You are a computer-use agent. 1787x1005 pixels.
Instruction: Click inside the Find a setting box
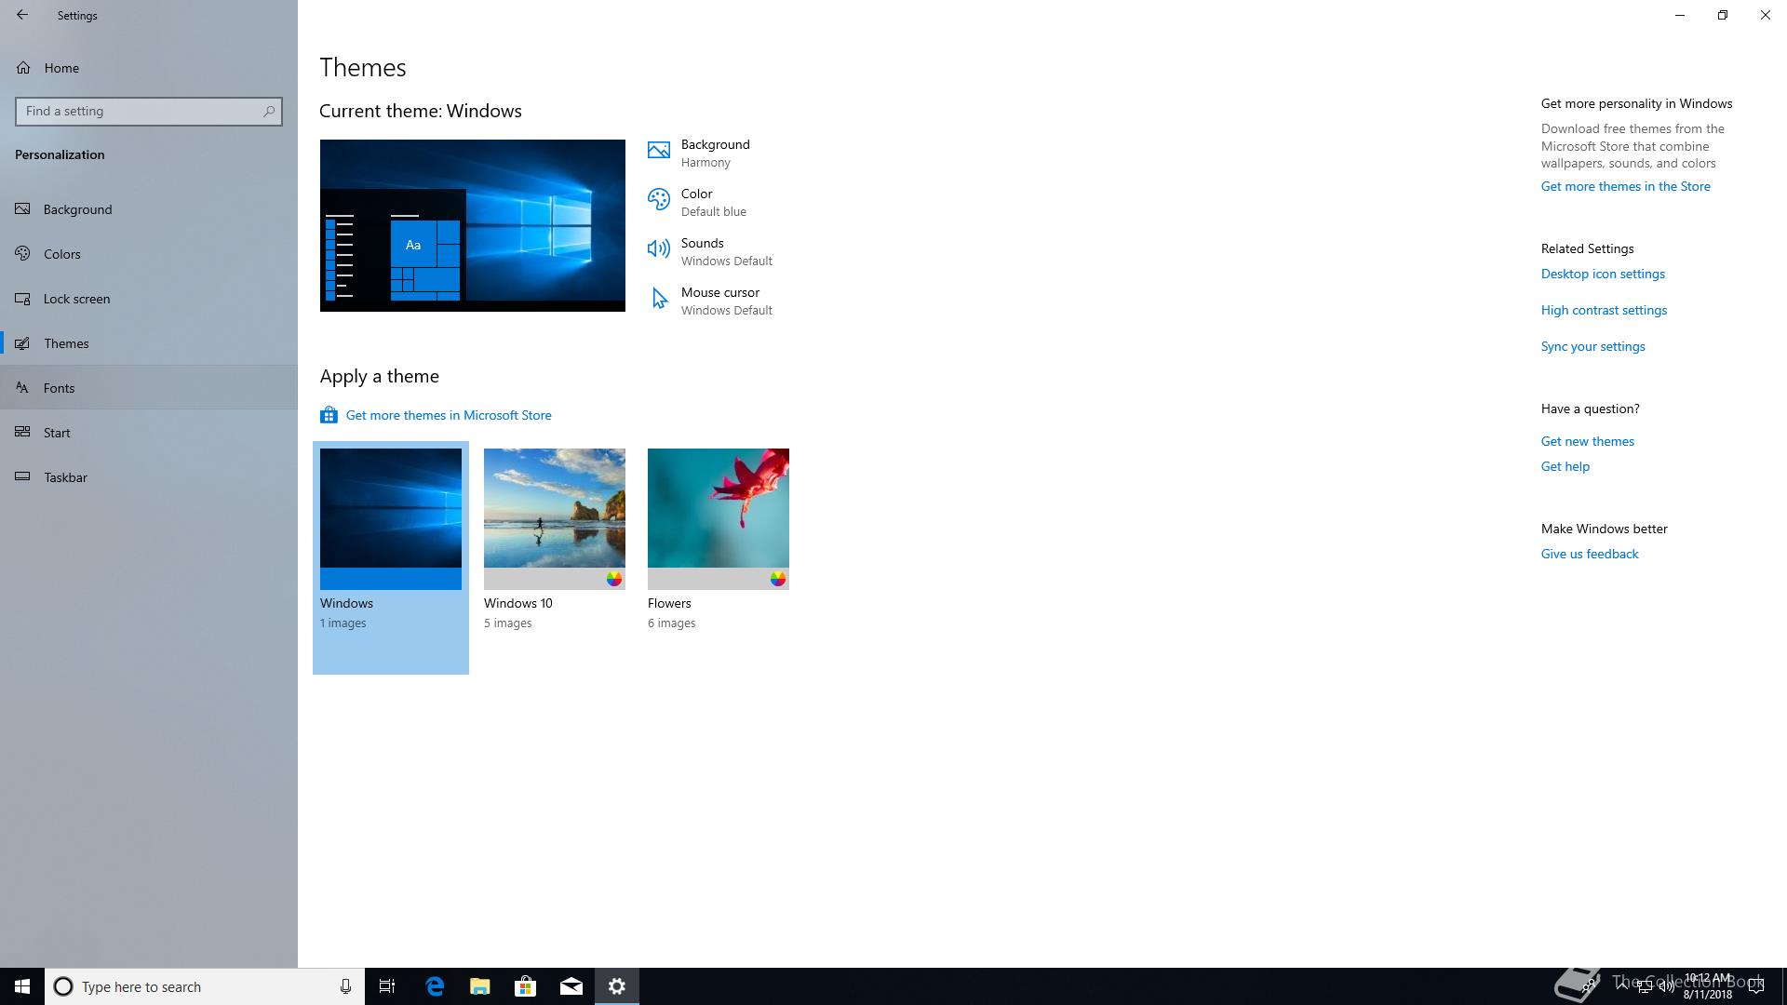(140, 111)
